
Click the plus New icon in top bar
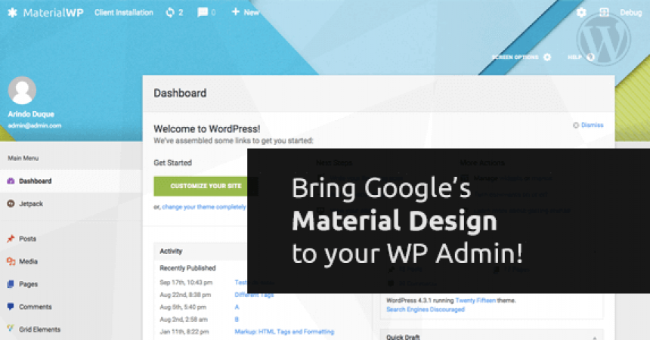click(x=236, y=11)
